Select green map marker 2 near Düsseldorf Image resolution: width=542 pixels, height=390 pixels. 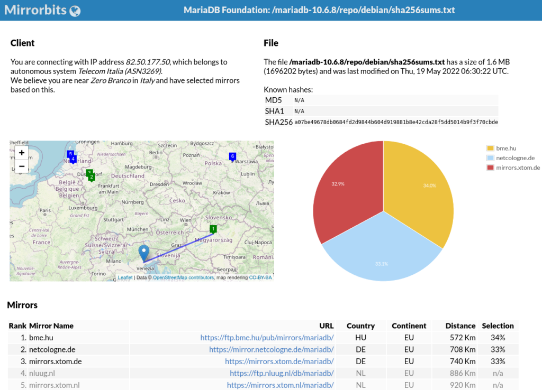92,178
